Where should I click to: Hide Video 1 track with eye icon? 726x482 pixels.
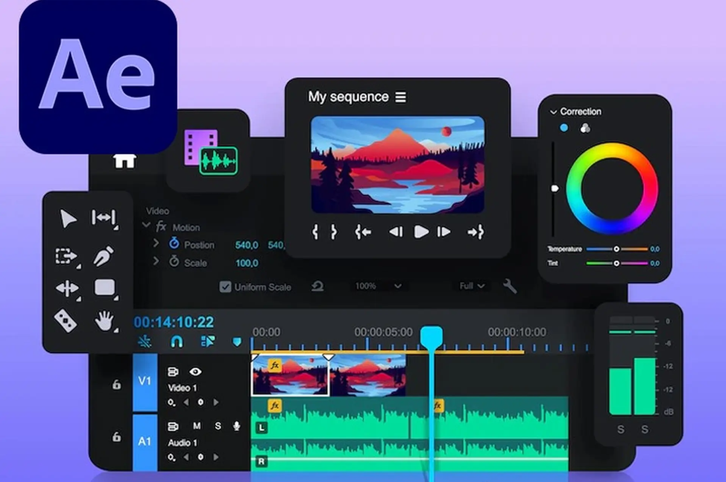(x=195, y=372)
